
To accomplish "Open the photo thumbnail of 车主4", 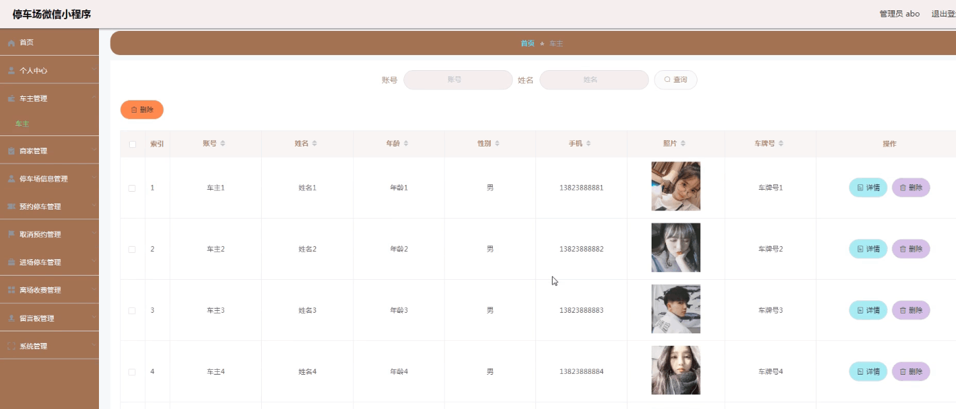I will 676,370.
